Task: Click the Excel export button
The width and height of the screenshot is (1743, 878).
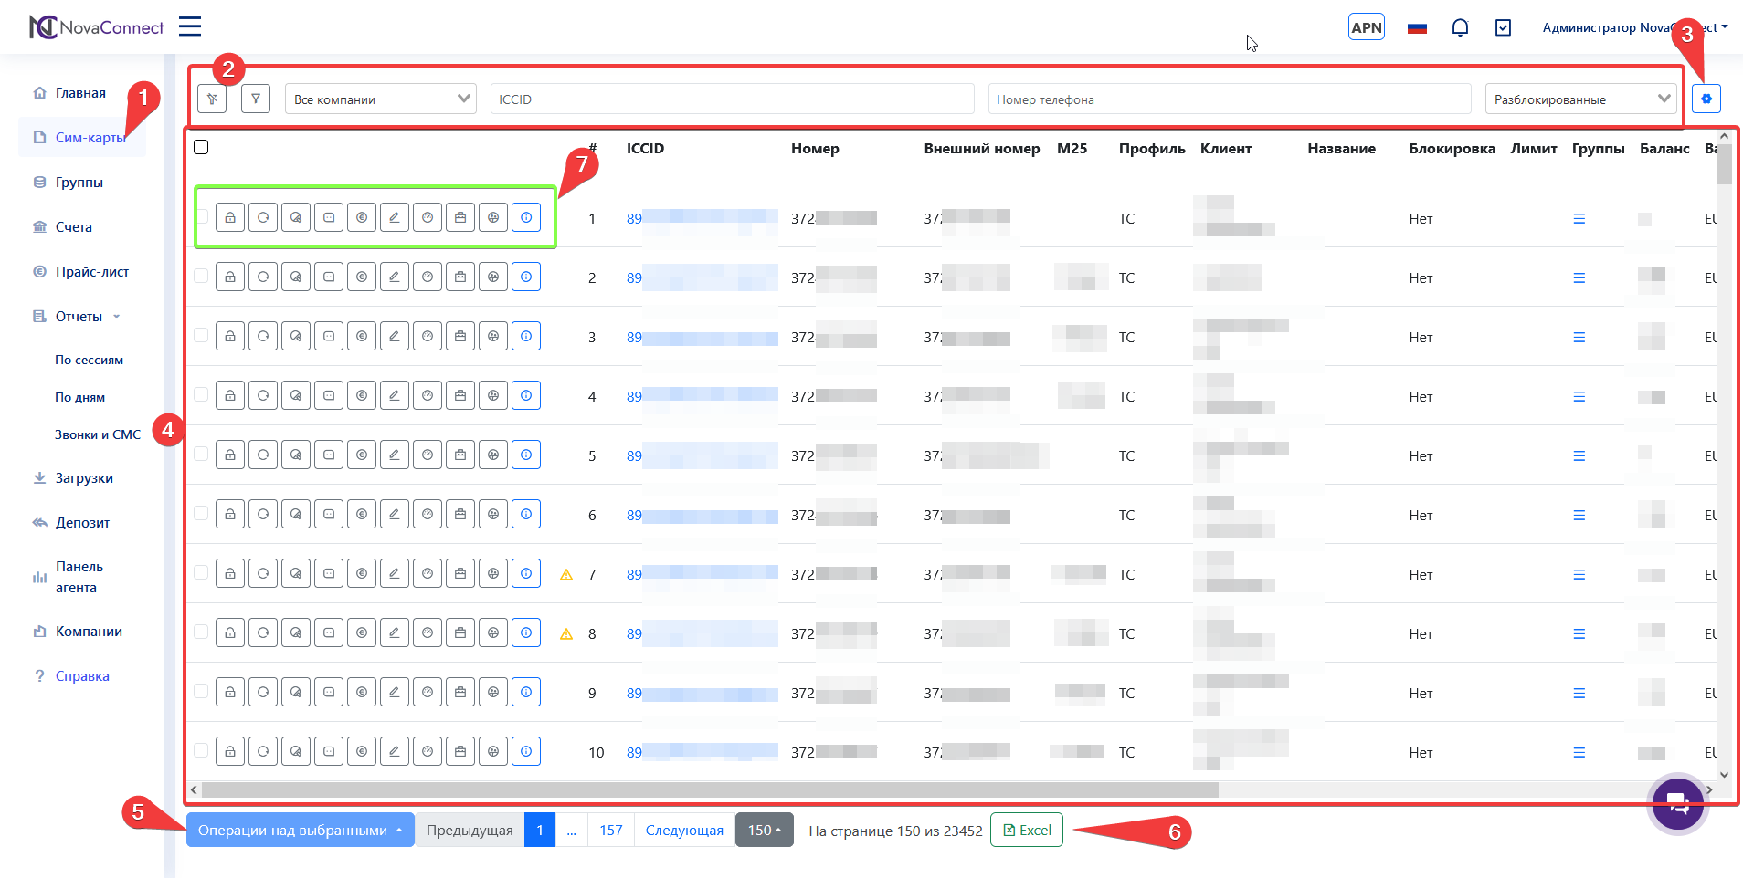Action: (1027, 830)
